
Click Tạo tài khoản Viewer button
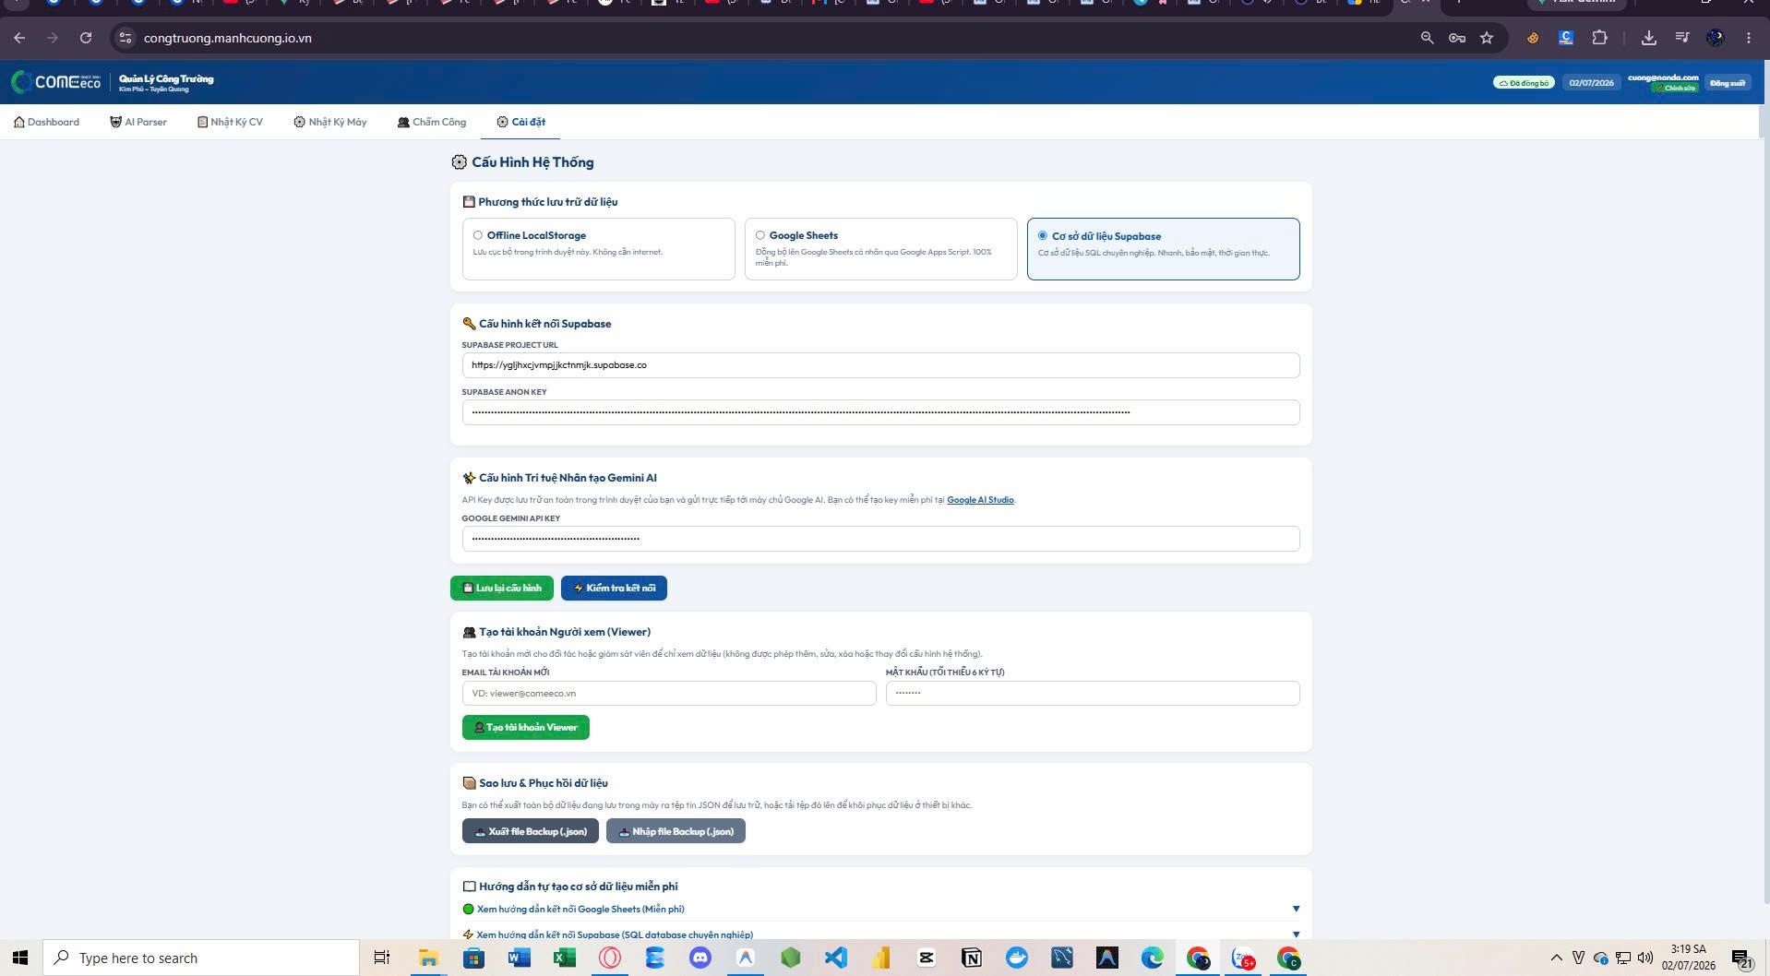pos(526,728)
